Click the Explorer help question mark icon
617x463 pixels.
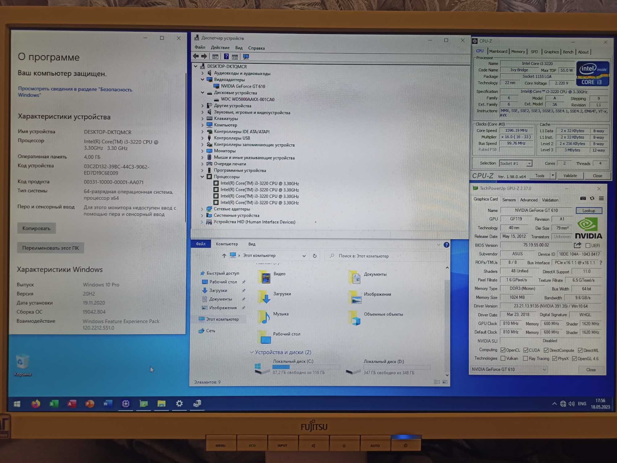tap(446, 245)
